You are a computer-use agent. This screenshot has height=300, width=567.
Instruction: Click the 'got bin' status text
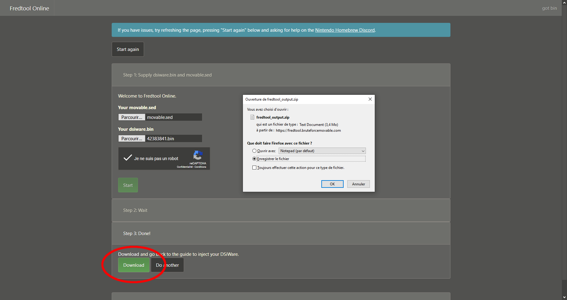[549, 8]
